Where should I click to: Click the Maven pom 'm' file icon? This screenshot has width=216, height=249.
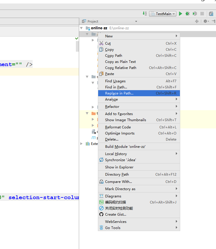[94, 137]
